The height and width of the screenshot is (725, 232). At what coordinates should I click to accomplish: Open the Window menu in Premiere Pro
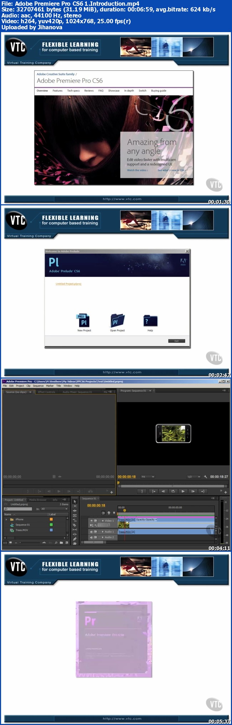pos(68,386)
